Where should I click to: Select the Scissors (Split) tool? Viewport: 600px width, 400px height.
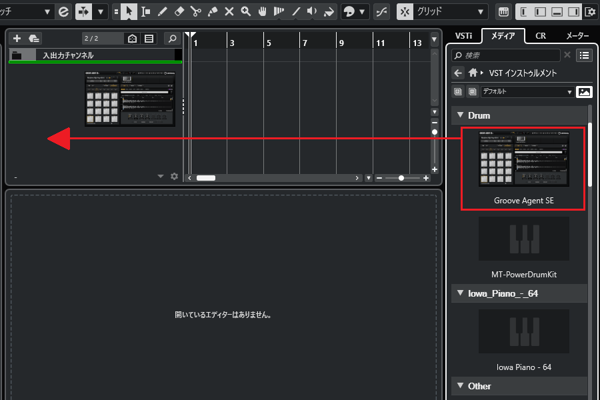point(195,12)
